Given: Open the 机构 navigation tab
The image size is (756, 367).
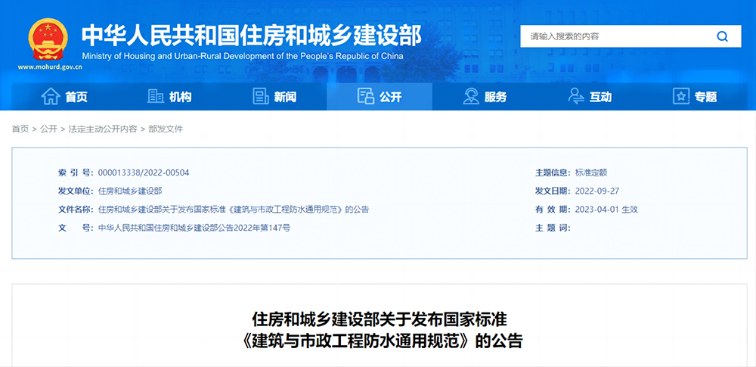Looking at the screenshot, I should click(169, 97).
